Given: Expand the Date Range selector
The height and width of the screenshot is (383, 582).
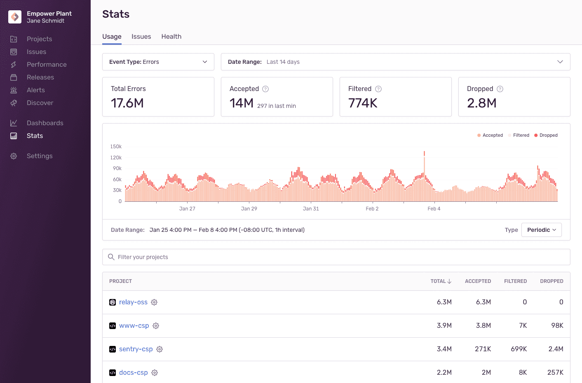Looking at the screenshot, I should click(395, 61).
